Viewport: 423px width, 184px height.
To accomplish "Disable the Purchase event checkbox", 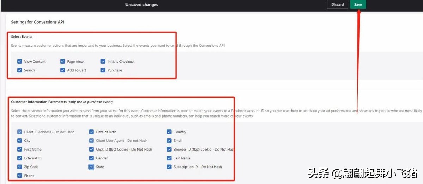I will coord(103,70).
